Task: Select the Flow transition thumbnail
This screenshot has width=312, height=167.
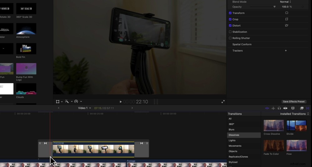Action: click(x=296, y=146)
